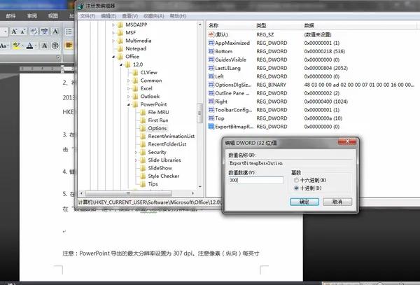This screenshot has width=420, height=285.
Task: Collapse PowerPoint tree node arrow
Action: click(128, 105)
